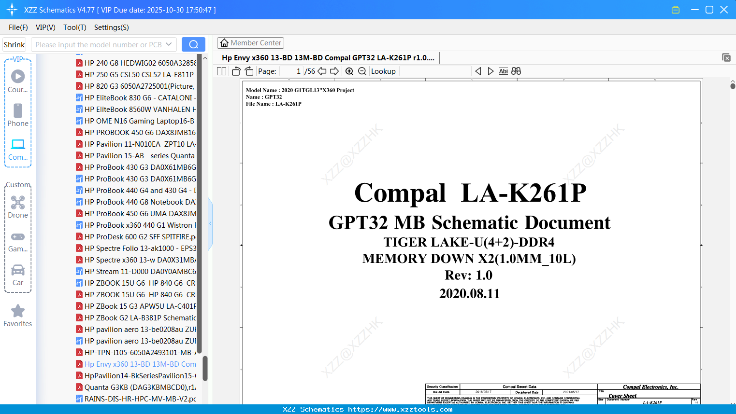The image size is (736, 414).
Task: Click the Lookup text field
Action: pyautogui.click(x=435, y=71)
